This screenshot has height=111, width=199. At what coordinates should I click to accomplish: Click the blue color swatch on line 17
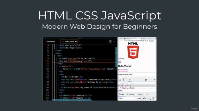pyautogui.click(x=81, y=80)
